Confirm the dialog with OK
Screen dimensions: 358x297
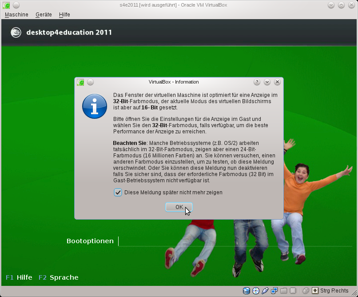point(179,207)
